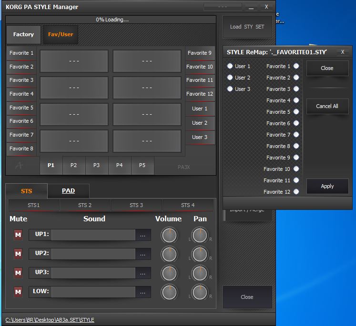Select Favorite 11 radio in ReMap

pyautogui.click(x=296, y=180)
